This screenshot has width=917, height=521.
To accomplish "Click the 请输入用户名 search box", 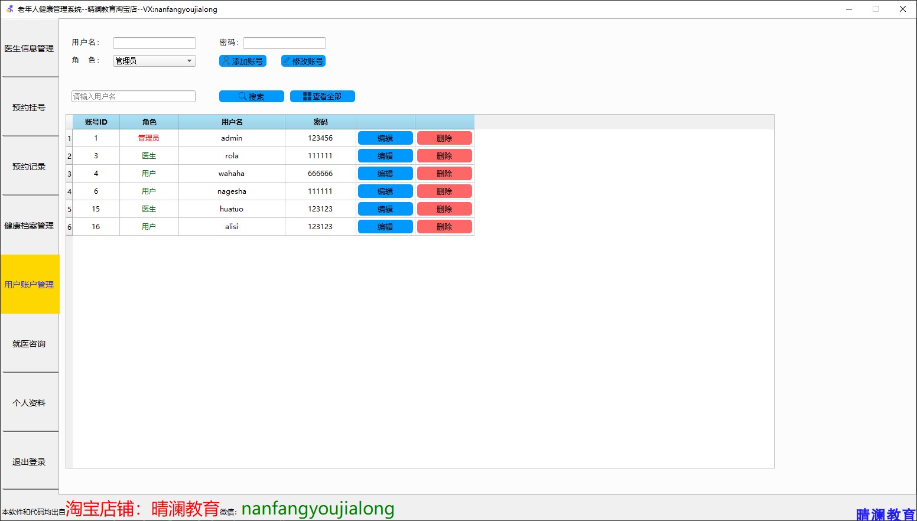I will (134, 96).
